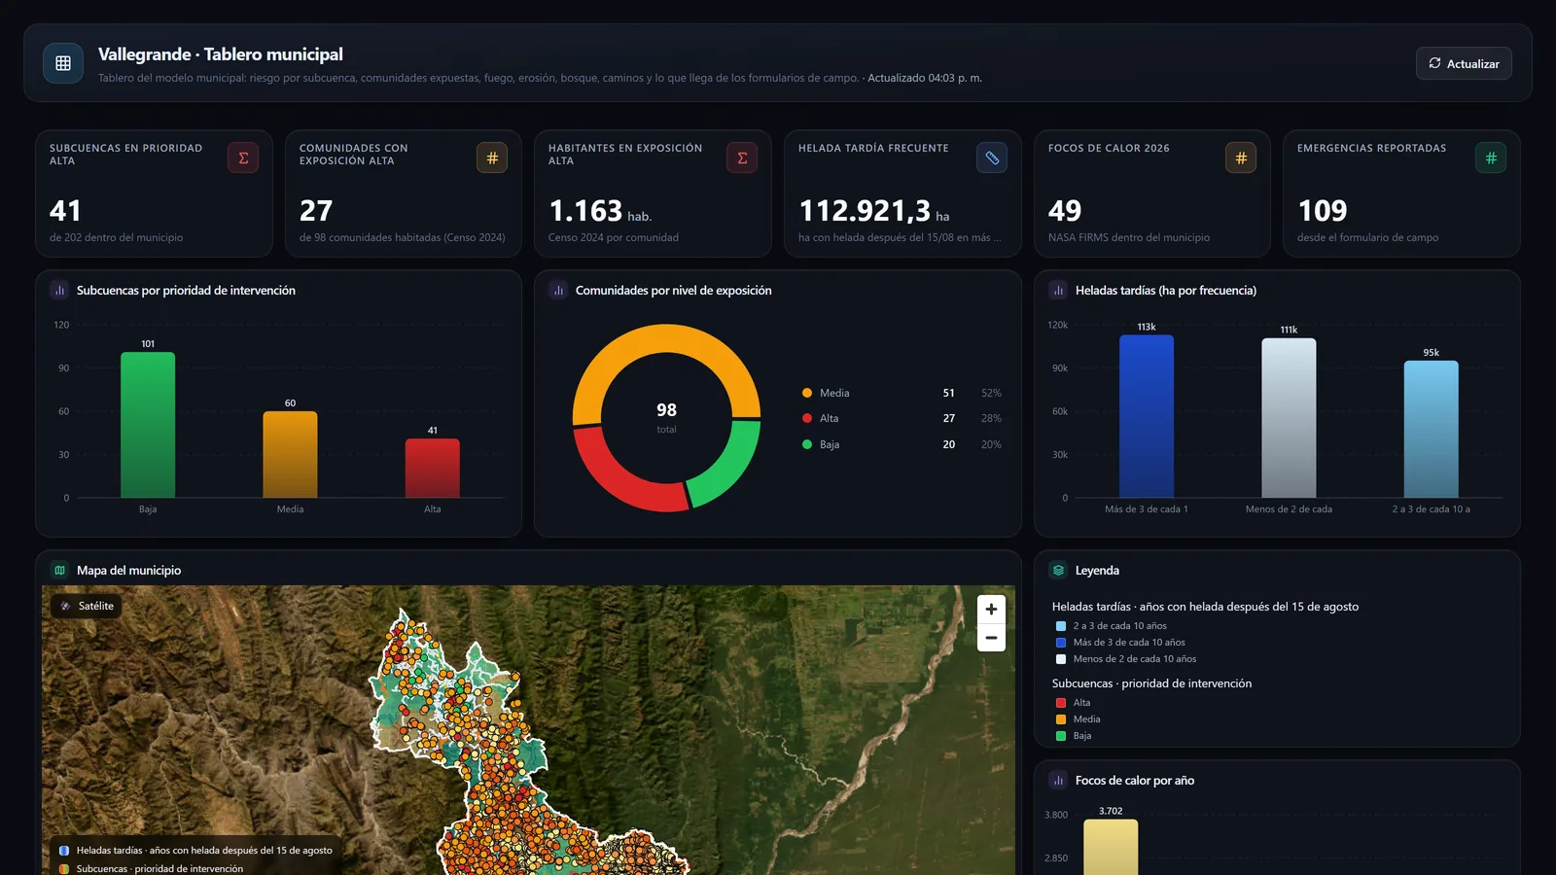
Task: Click the Media entry in donut chart legend
Action: pos(902,393)
